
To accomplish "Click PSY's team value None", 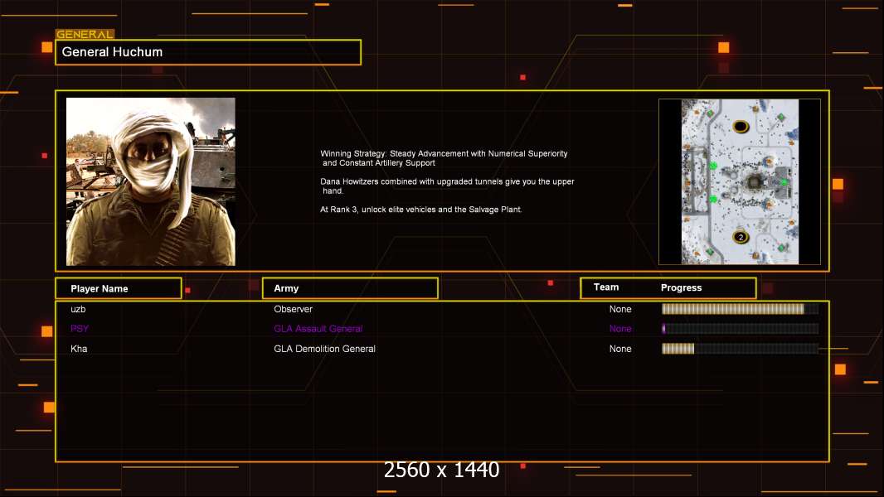I will click(x=620, y=329).
